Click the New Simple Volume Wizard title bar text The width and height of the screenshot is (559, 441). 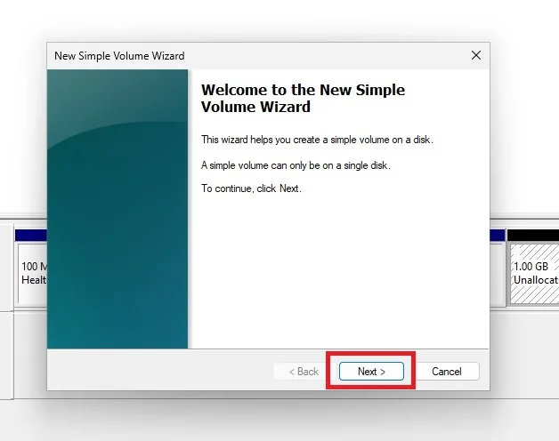pos(119,56)
